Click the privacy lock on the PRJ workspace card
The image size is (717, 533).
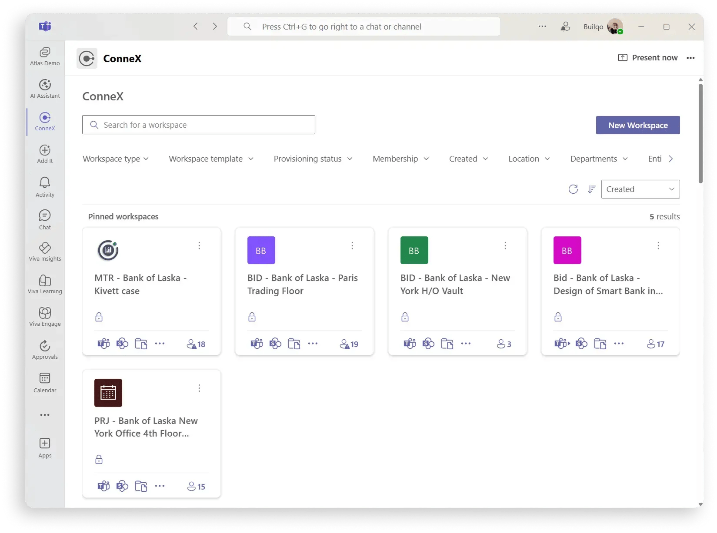pyautogui.click(x=99, y=459)
